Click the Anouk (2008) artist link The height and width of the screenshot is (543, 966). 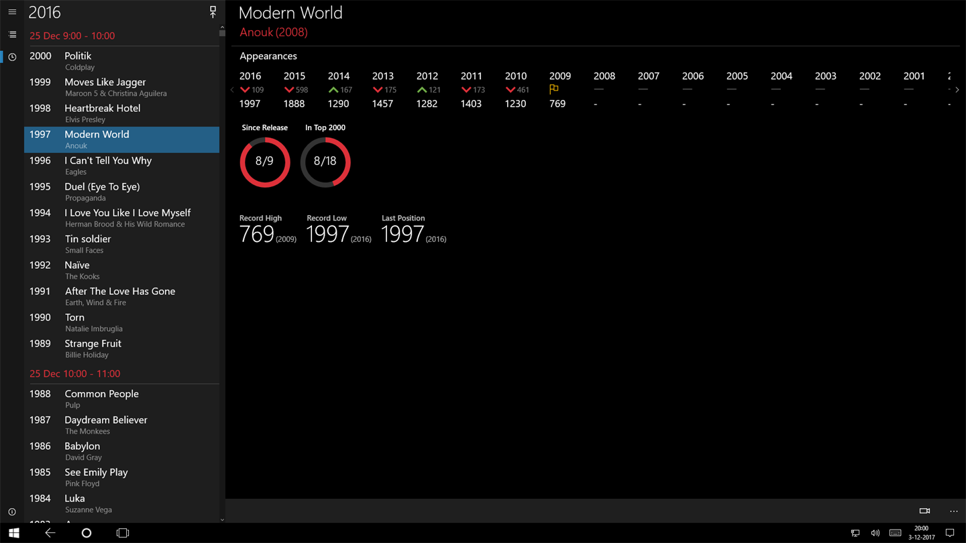coord(274,32)
